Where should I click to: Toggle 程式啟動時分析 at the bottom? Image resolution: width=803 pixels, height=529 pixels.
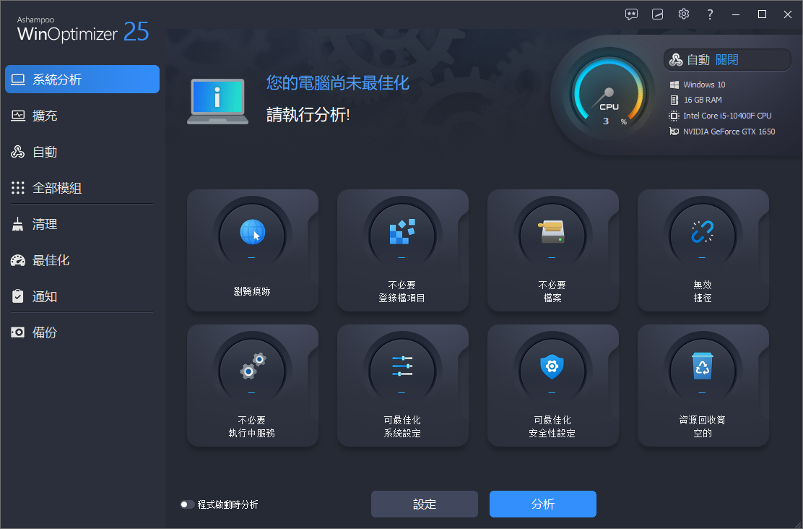pyautogui.click(x=186, y=504)
